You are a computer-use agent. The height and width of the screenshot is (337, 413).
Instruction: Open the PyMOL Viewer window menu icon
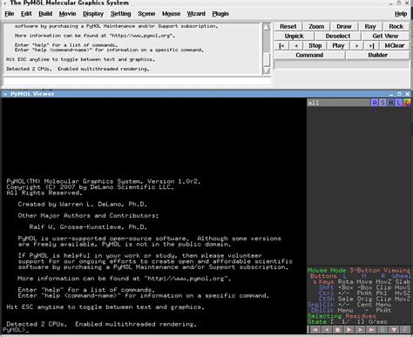coord(5,94)
